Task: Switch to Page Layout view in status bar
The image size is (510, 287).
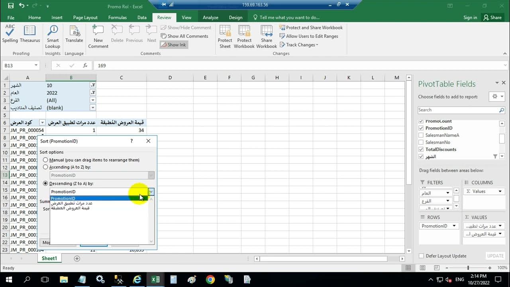Action: (423, 268)
